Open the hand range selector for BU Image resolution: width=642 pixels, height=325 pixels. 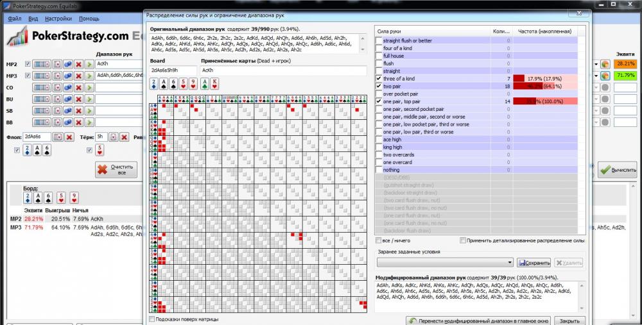tap(42, 99)
